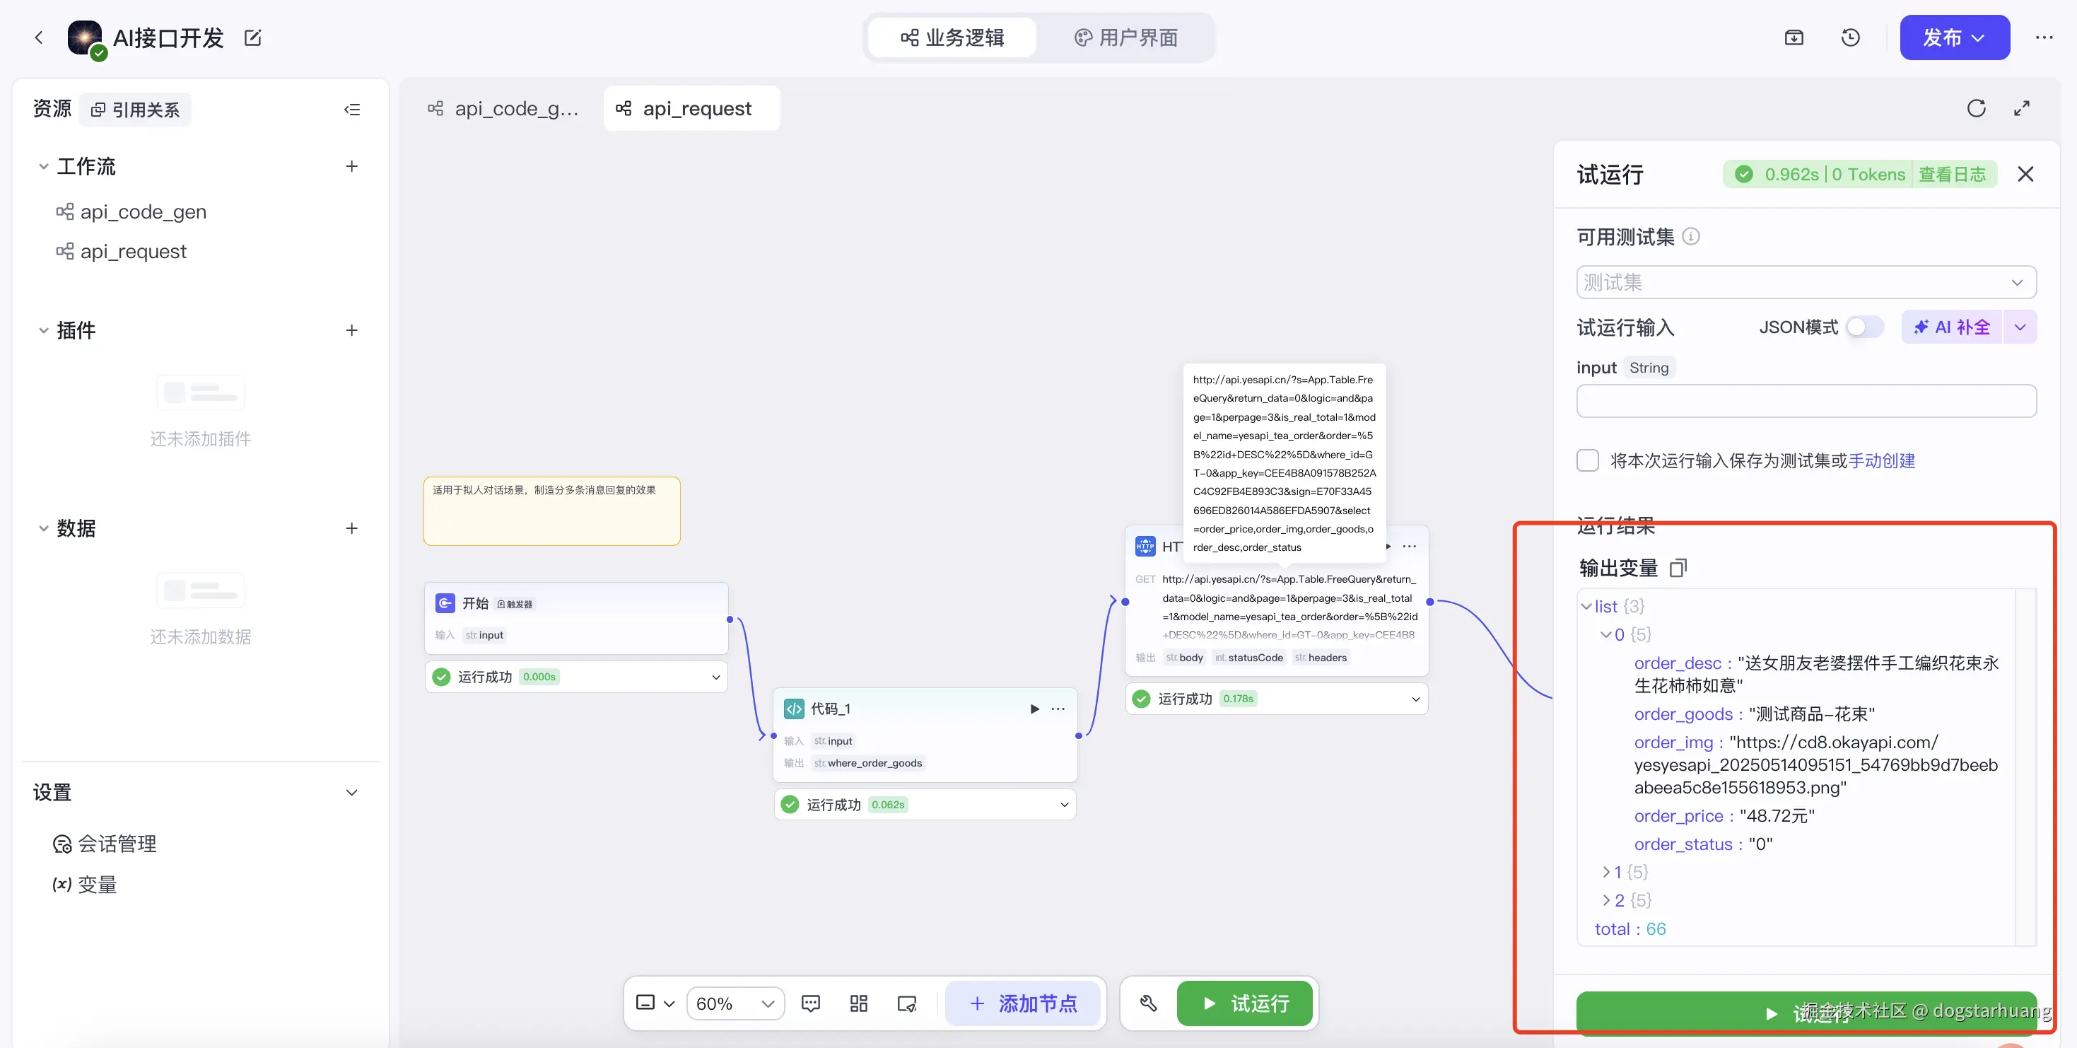Toggle JSON模式 switch
Image resolution: width=2077 pixels, height=1048 pixels.
tap(1864, 327)
